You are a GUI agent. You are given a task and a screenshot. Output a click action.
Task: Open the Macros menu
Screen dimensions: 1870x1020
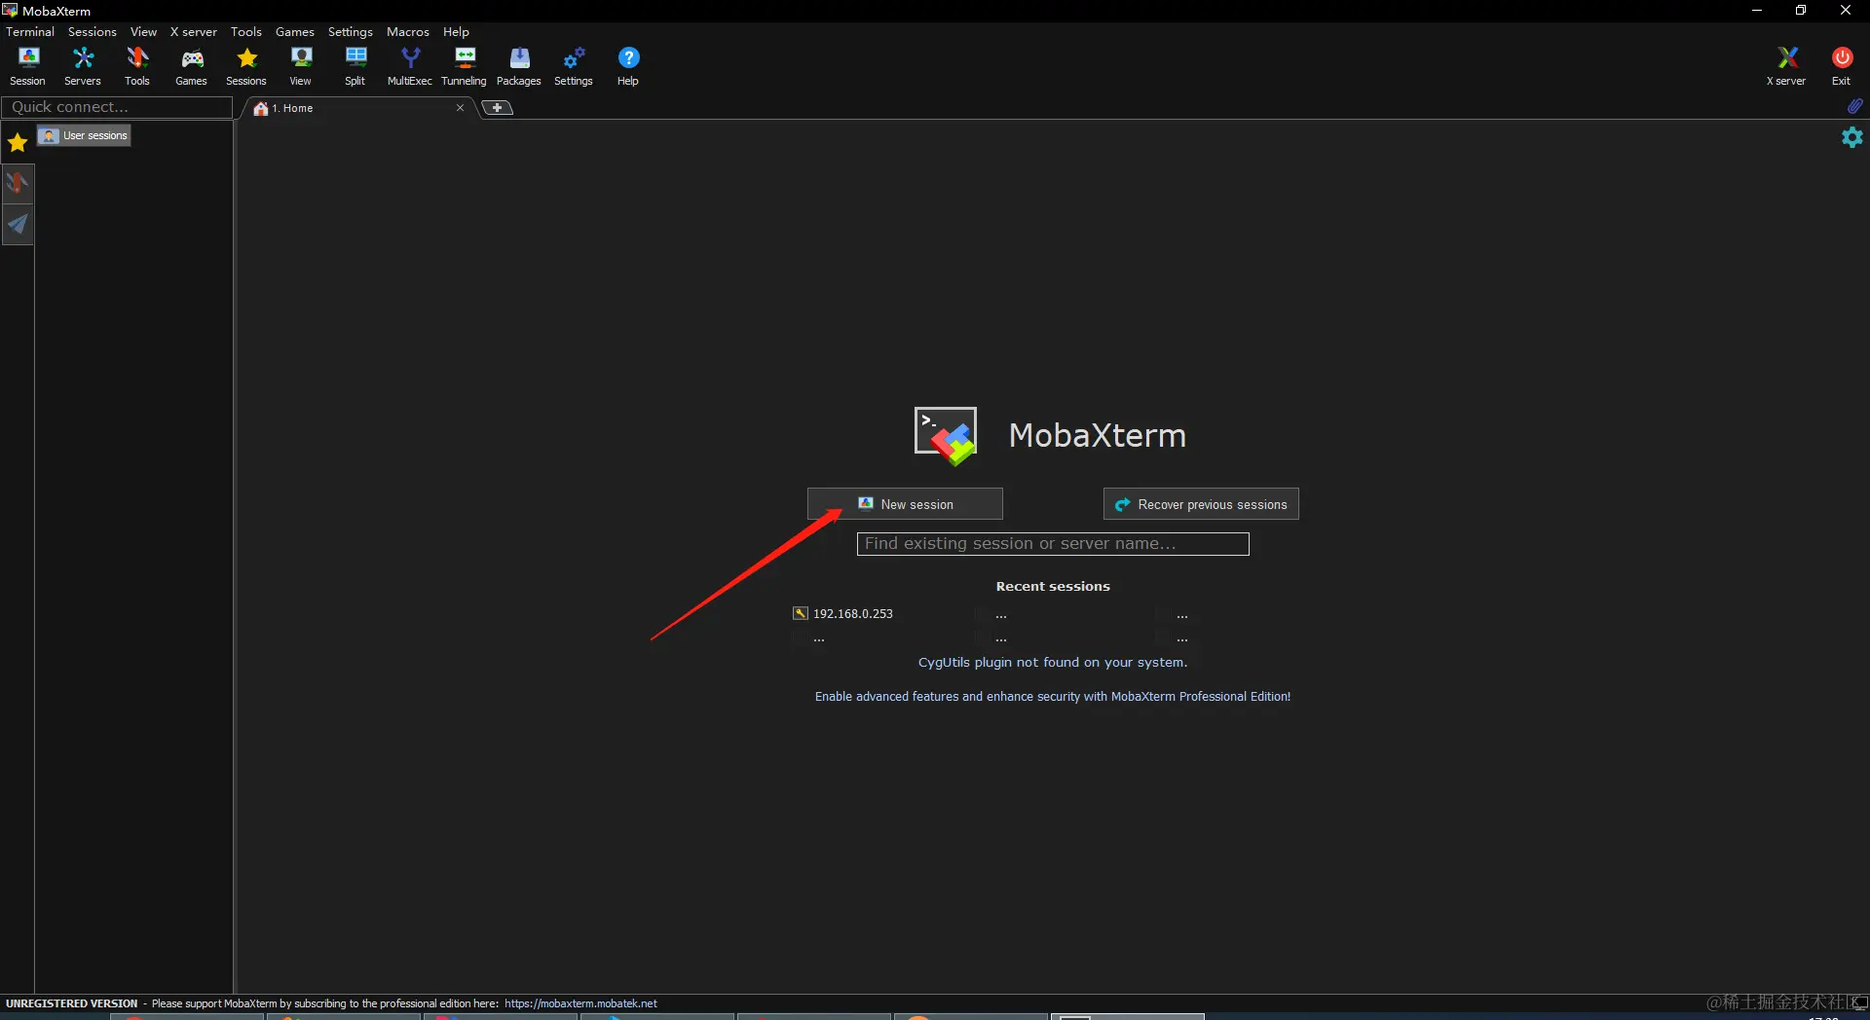(x=408, y=32)
